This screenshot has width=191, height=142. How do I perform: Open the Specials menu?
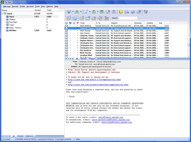pos(15,6)
